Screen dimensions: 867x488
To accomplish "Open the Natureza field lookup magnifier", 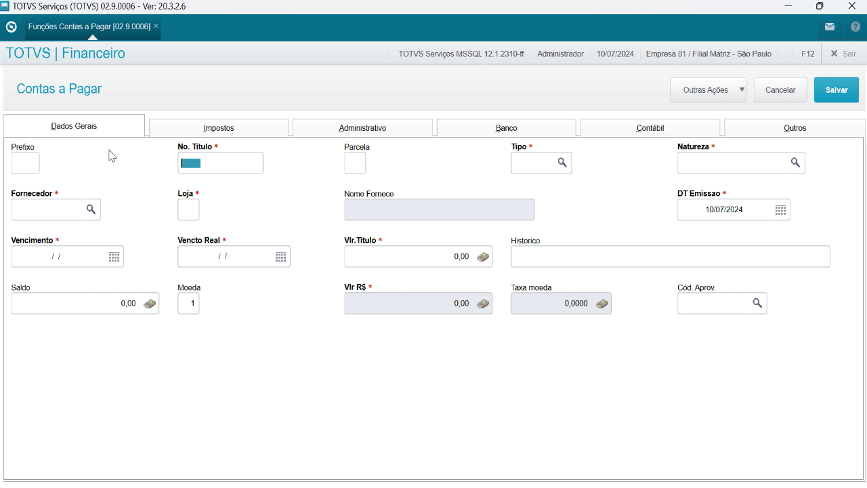I will (x=795, y=163).
